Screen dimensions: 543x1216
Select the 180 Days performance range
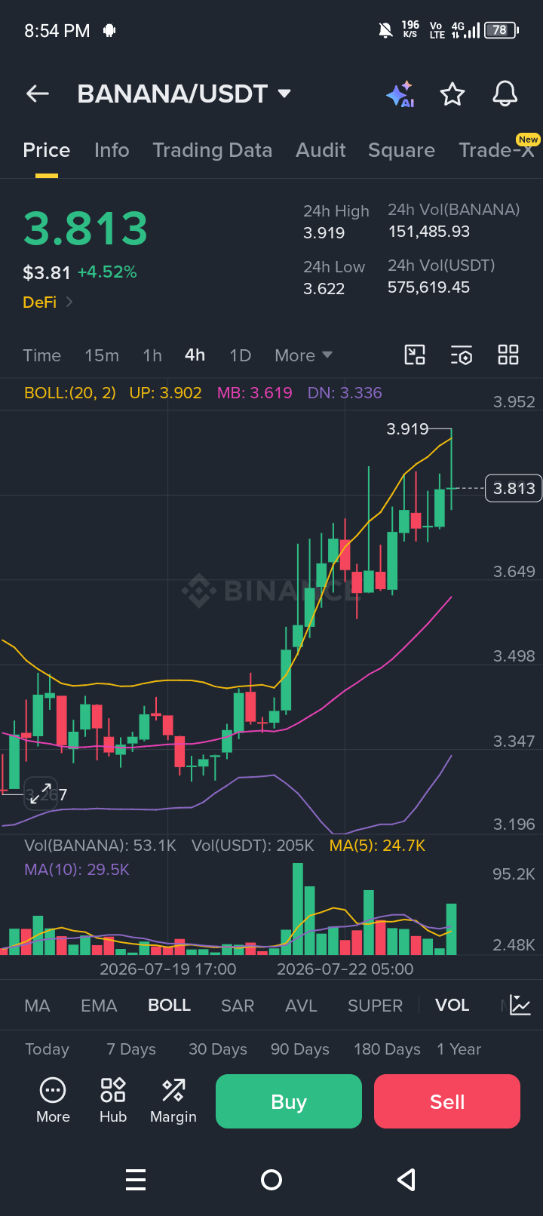387,1049
